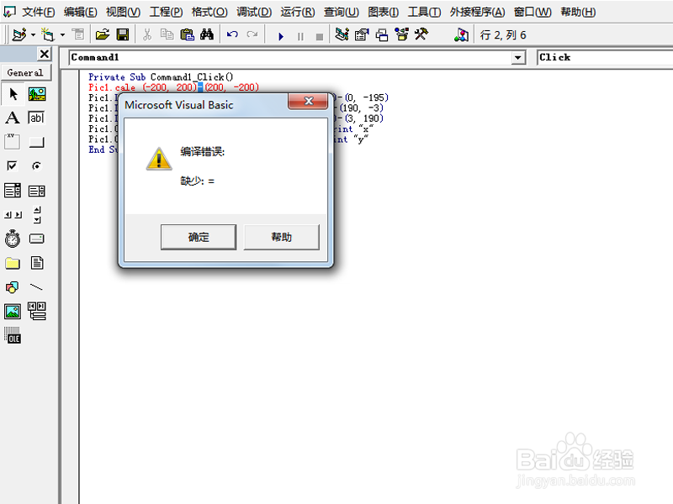Select the CheckBox control in toolbox
The width and height of the screenshot is (673, 504).
pos(13,165)
